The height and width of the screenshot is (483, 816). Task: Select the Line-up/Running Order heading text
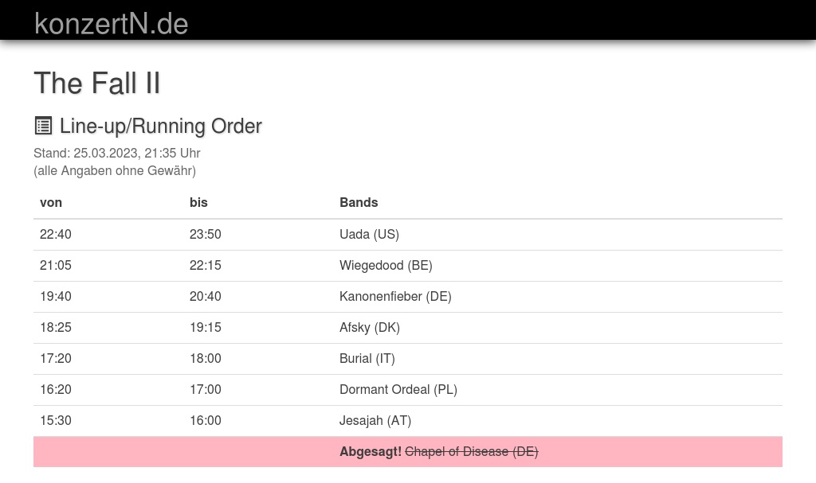pos(160,126)
